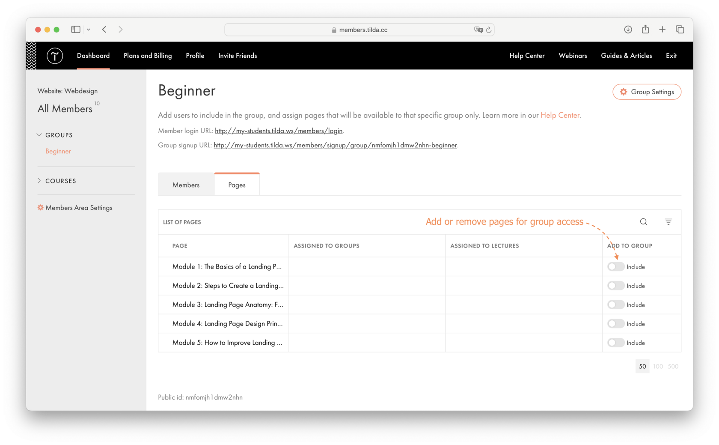
Task: Collapse the GROUPS section
Action: click(39, 134)
